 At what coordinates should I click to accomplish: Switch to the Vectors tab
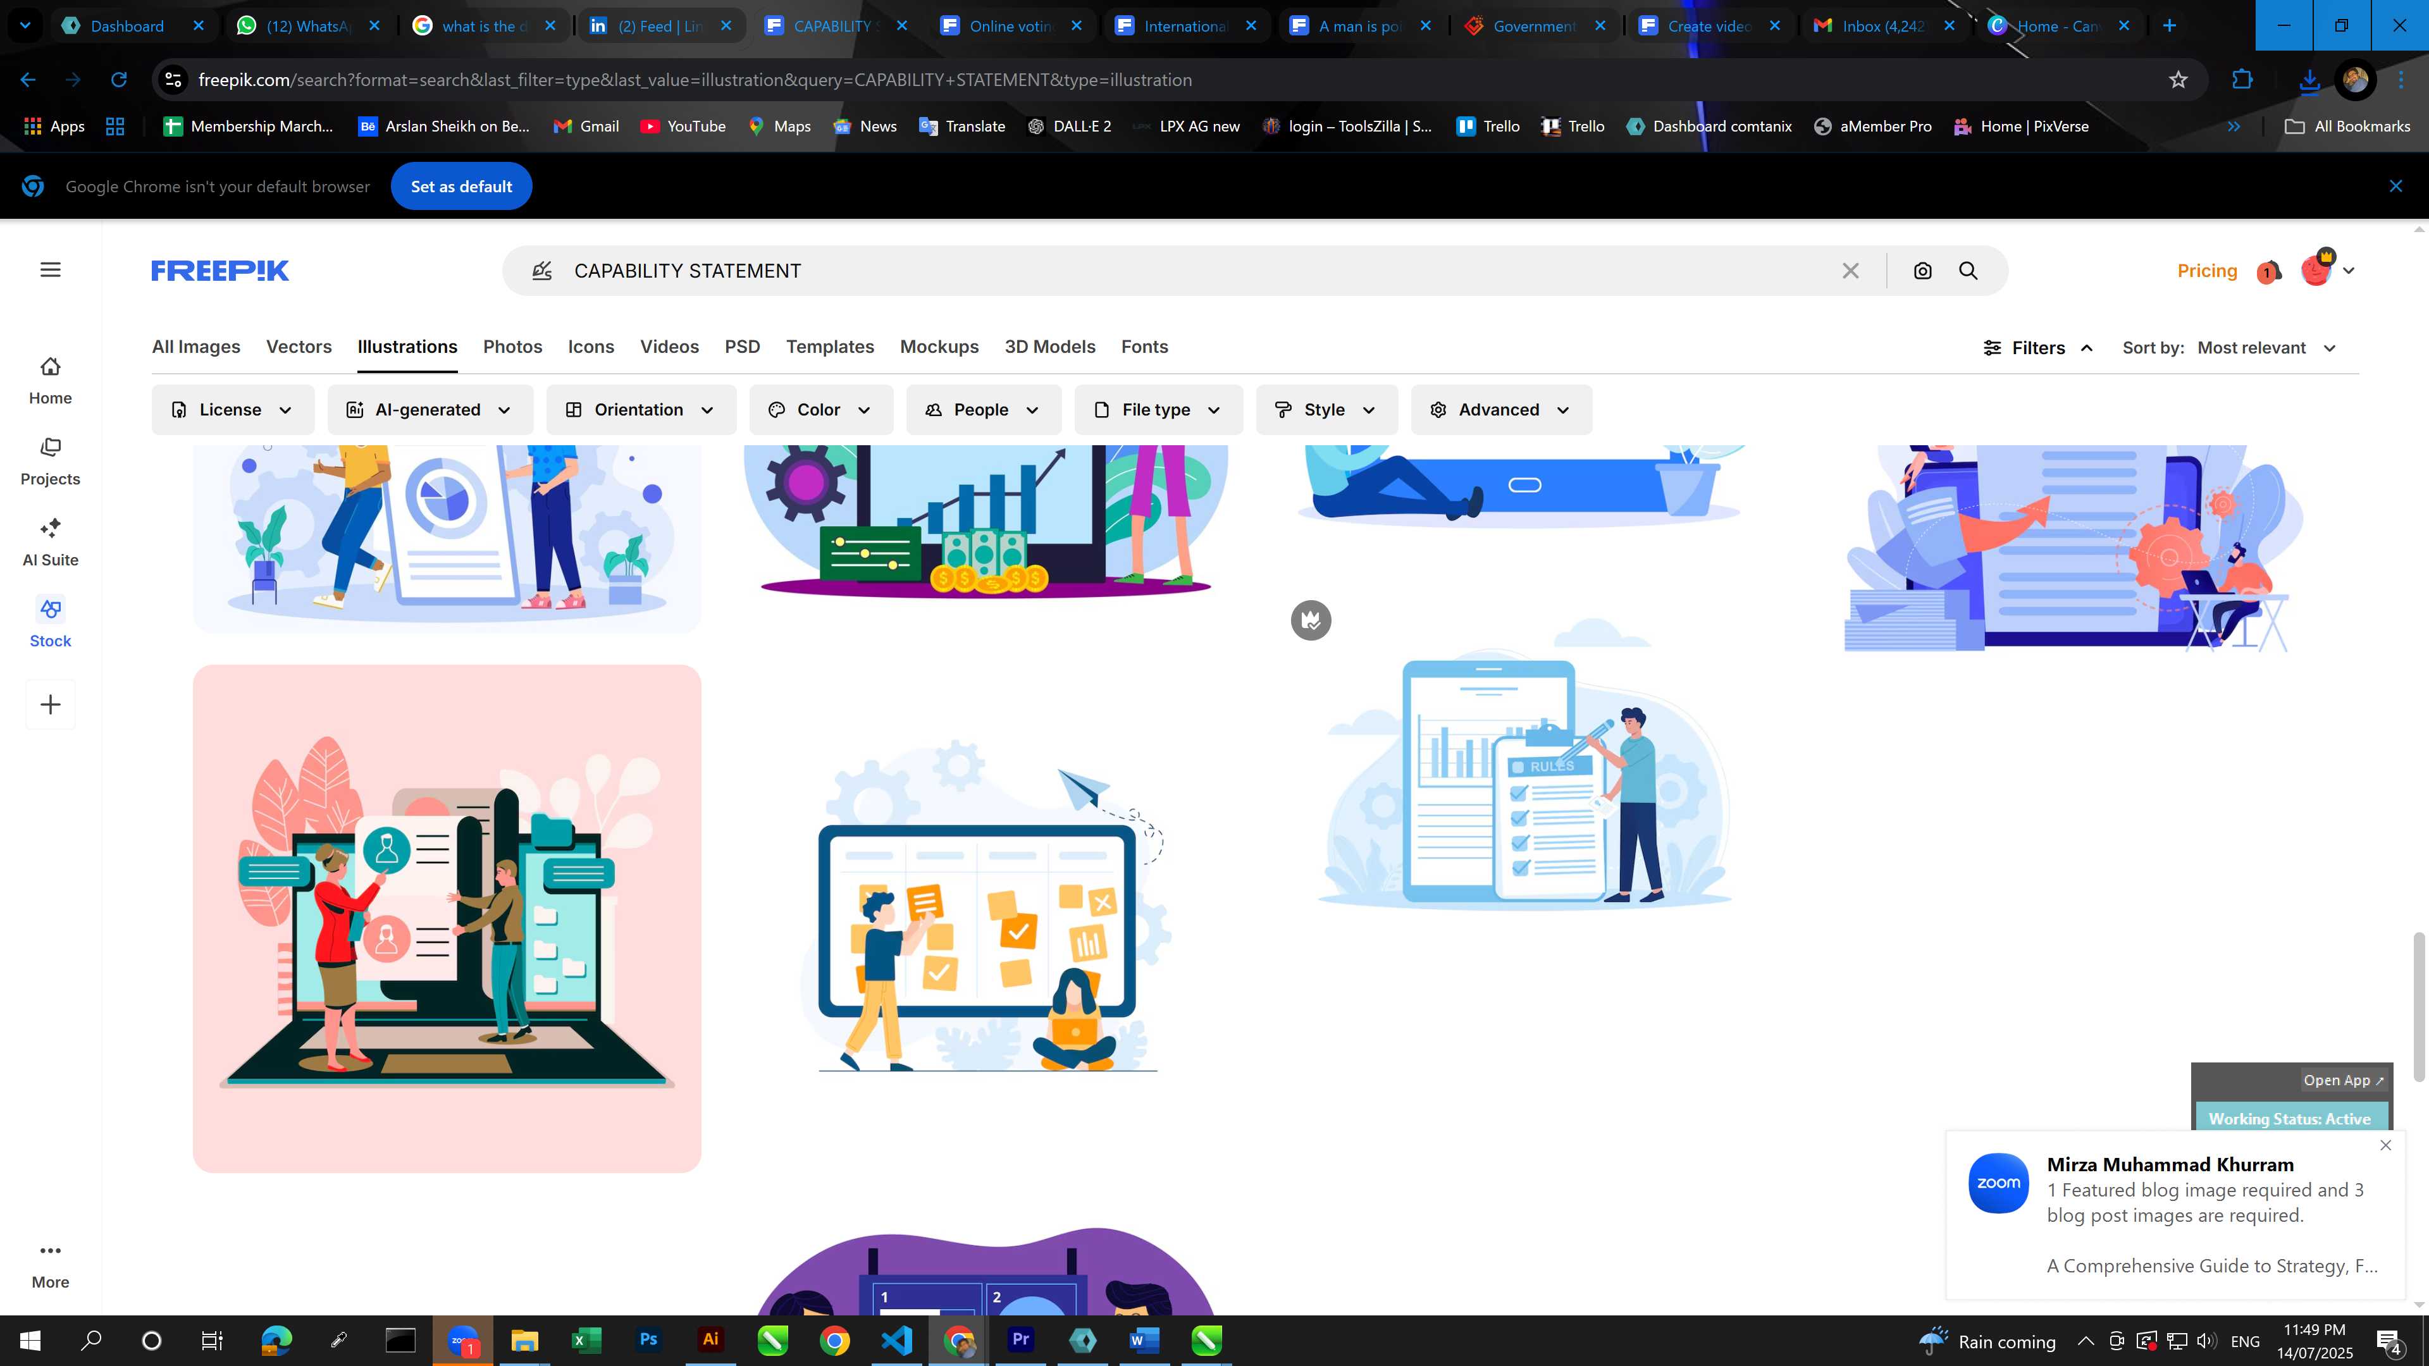click(299, 347)
